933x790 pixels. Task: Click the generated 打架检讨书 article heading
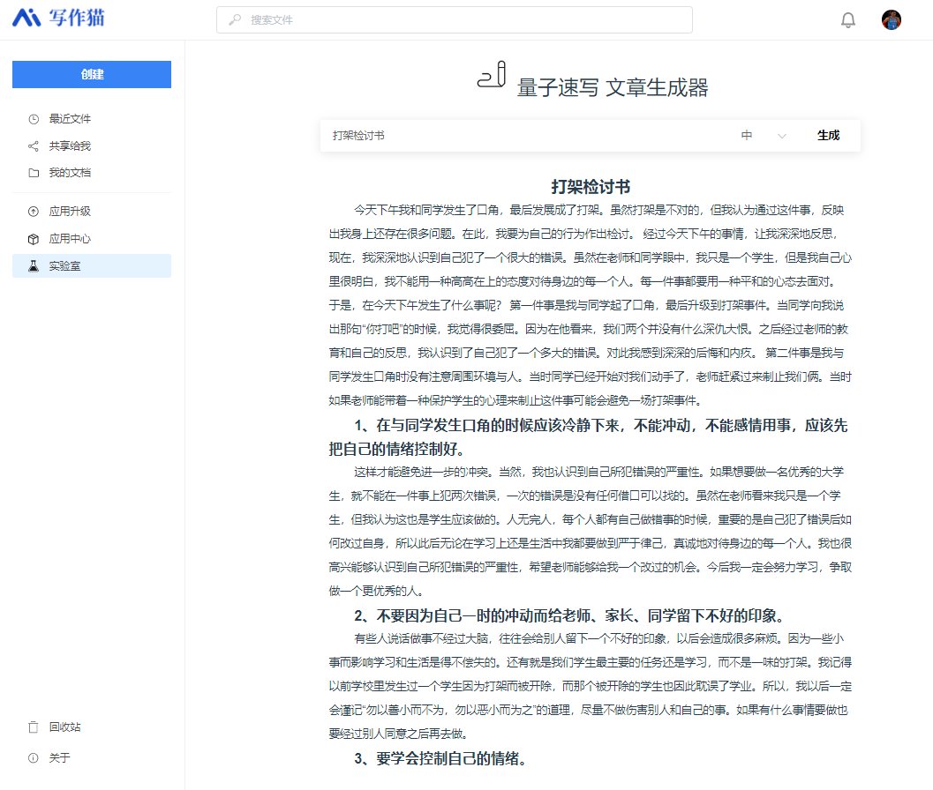tap(591, 187)
